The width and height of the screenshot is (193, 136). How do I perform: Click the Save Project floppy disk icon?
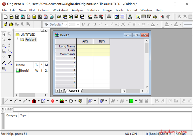76,17
